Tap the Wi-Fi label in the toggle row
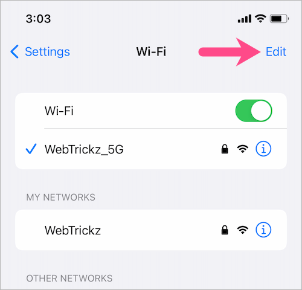This screenshot has height=290, width=302. (x=59, y=111)
